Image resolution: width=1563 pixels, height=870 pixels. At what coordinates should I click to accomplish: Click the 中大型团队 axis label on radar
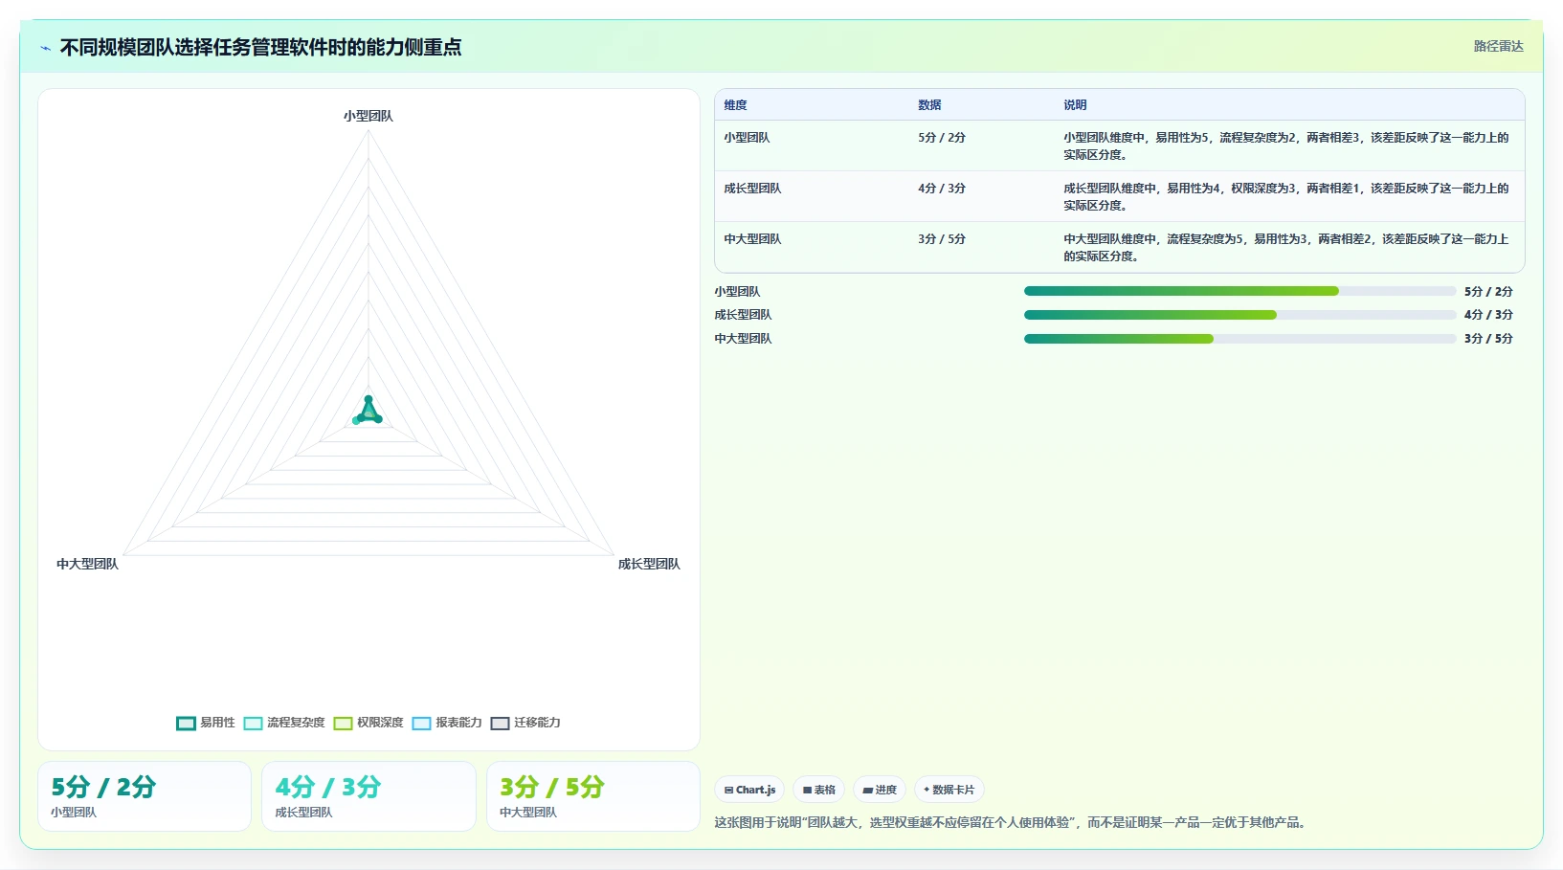click(x=87, y=564)
